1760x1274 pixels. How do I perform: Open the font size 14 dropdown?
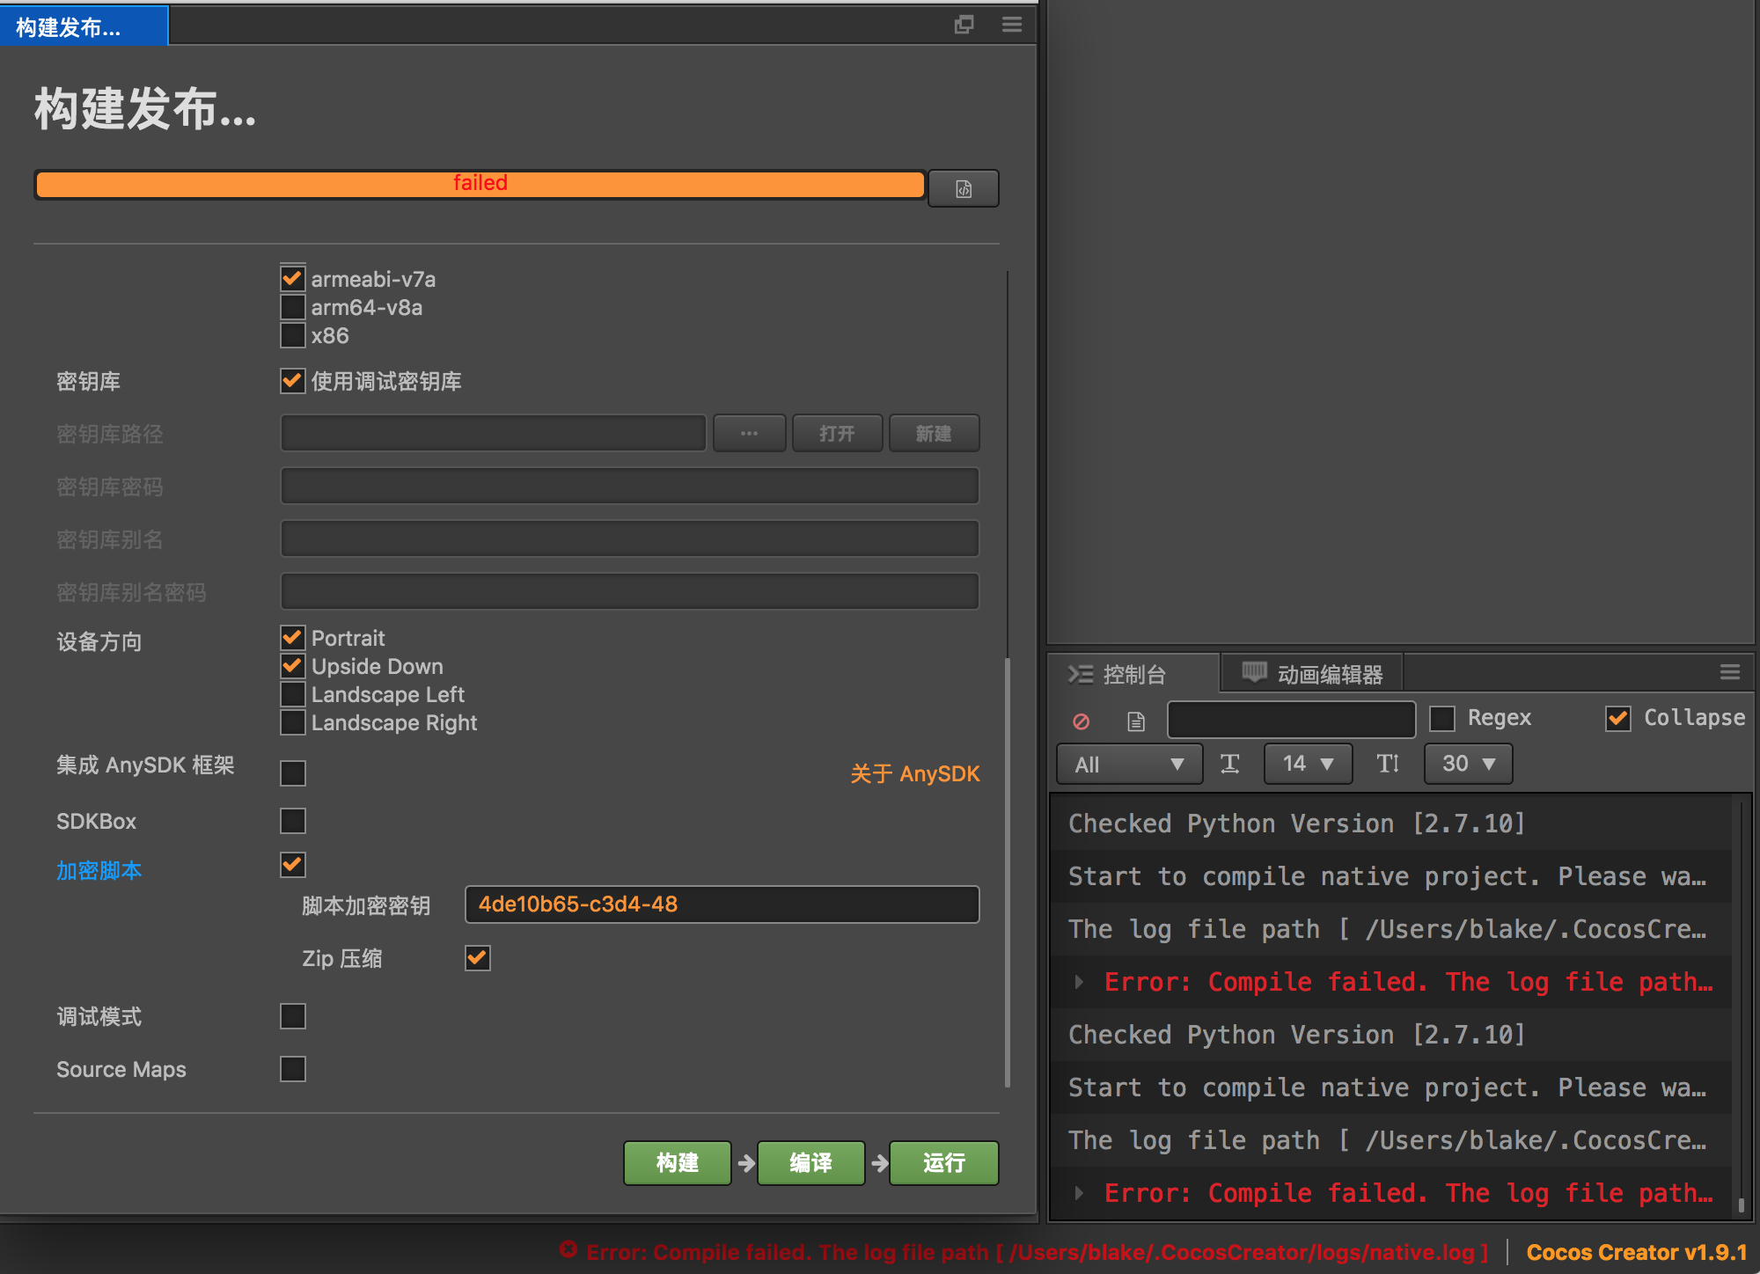(x=1307, y=764)
